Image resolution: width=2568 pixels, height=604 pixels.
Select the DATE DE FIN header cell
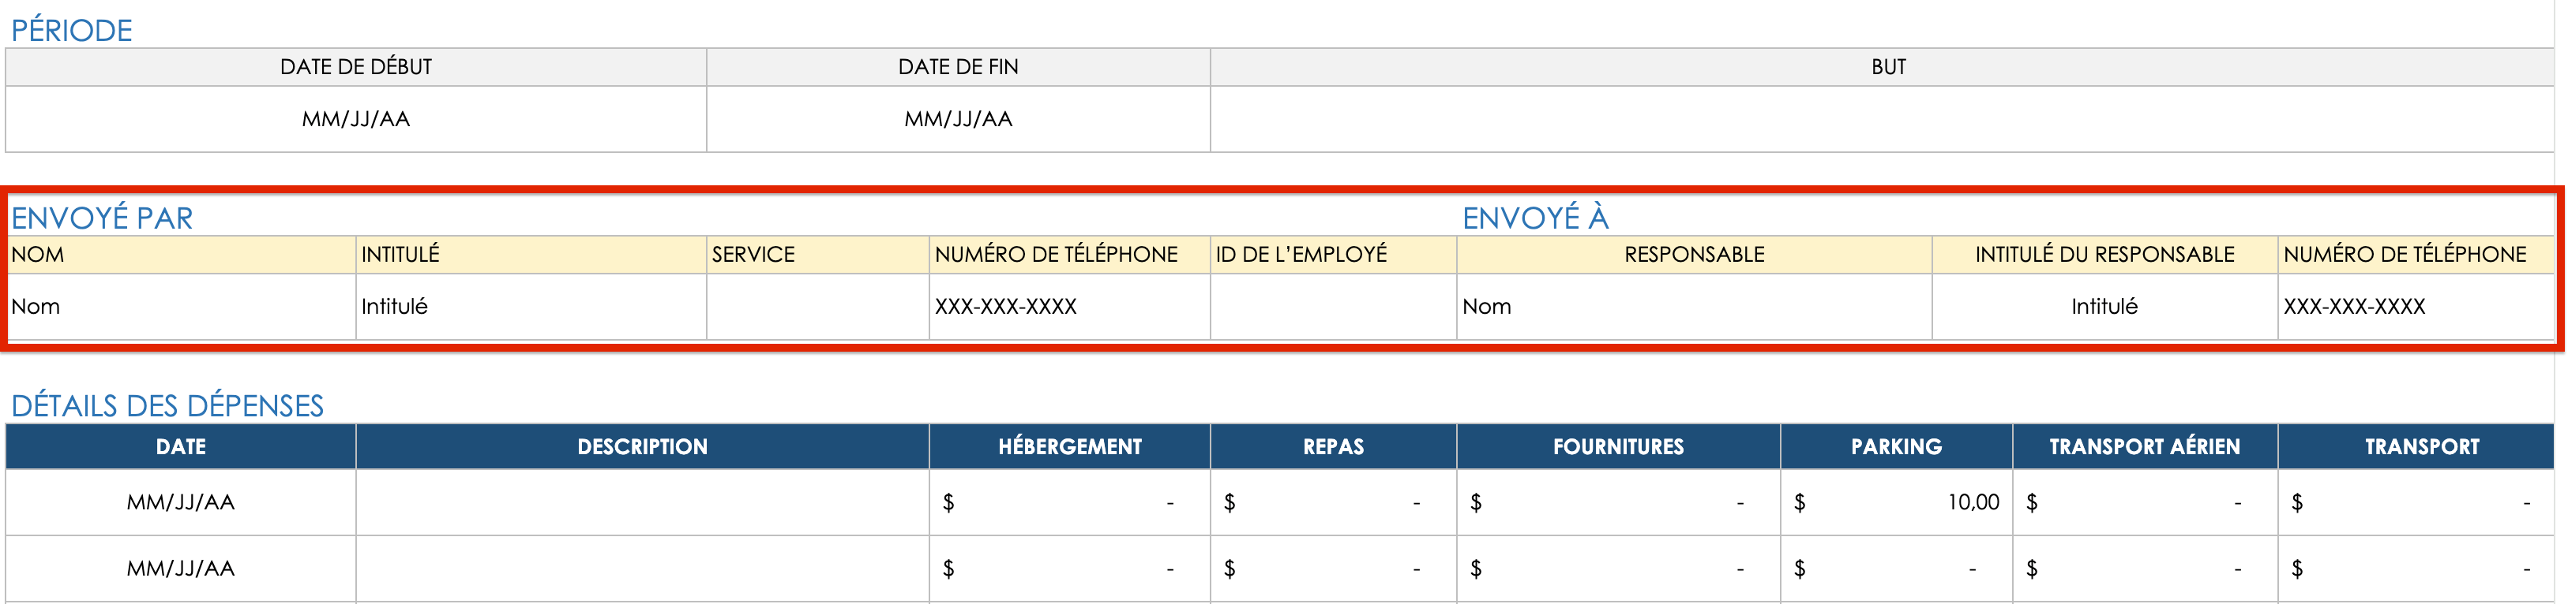pyautogui.click(x=958, y=67)
